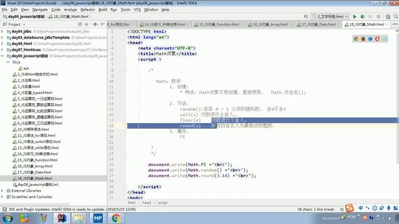Viewport: 399px width, 224px height.
Task: Click scroll-from-source target icon in Project panel
Action: coord(80,24)
